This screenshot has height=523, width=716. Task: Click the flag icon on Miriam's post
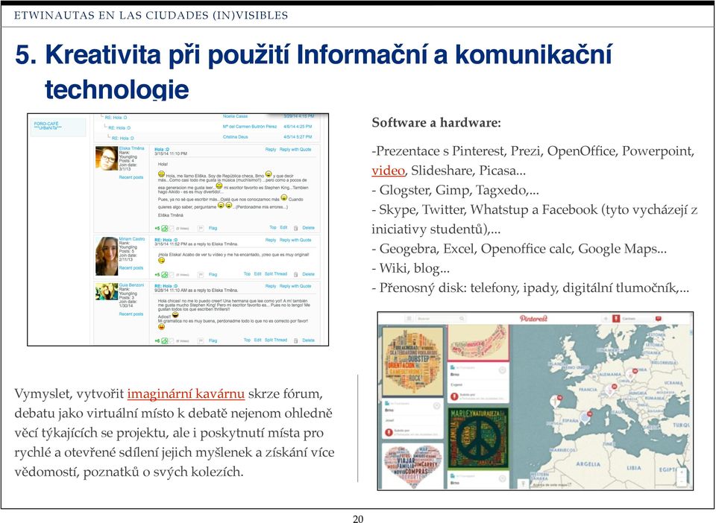coord(201,274)
